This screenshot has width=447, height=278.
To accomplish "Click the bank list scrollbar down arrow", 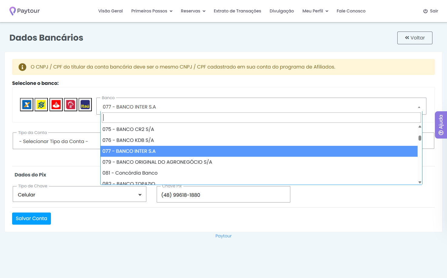I will [x=420, y=182].
